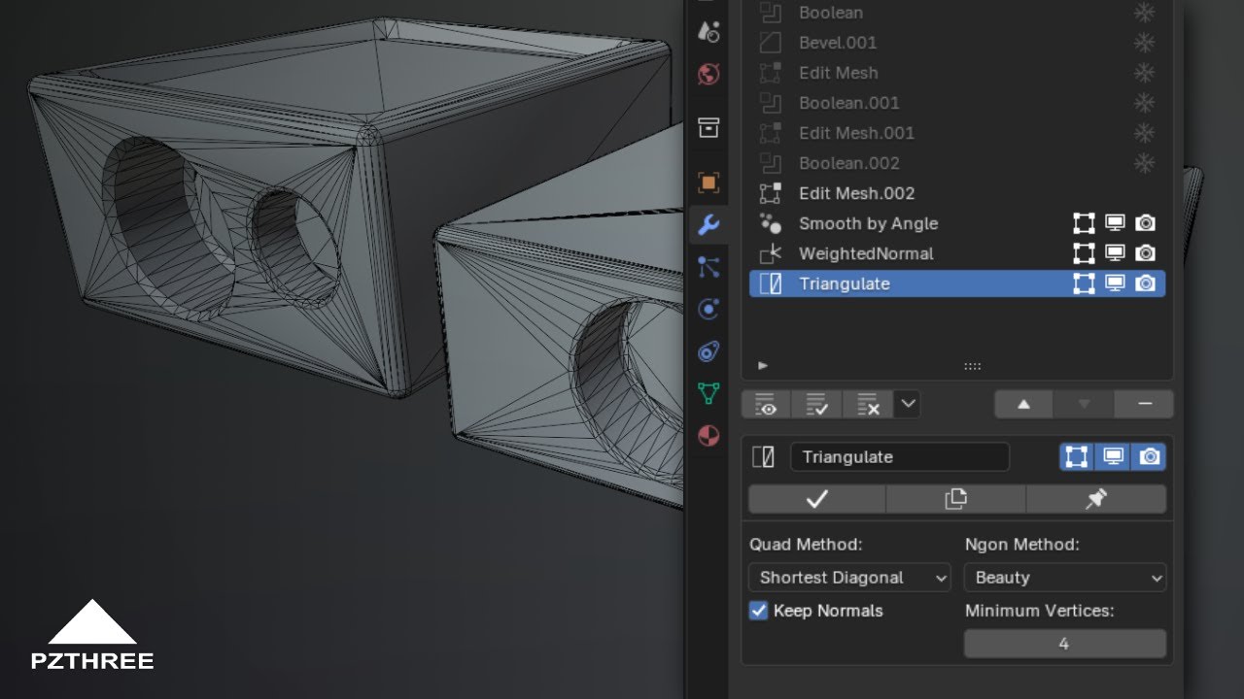Pin the Triangulate modifier to last
The height and width of the screenshot is (699, 1244).
(1096, 499)
